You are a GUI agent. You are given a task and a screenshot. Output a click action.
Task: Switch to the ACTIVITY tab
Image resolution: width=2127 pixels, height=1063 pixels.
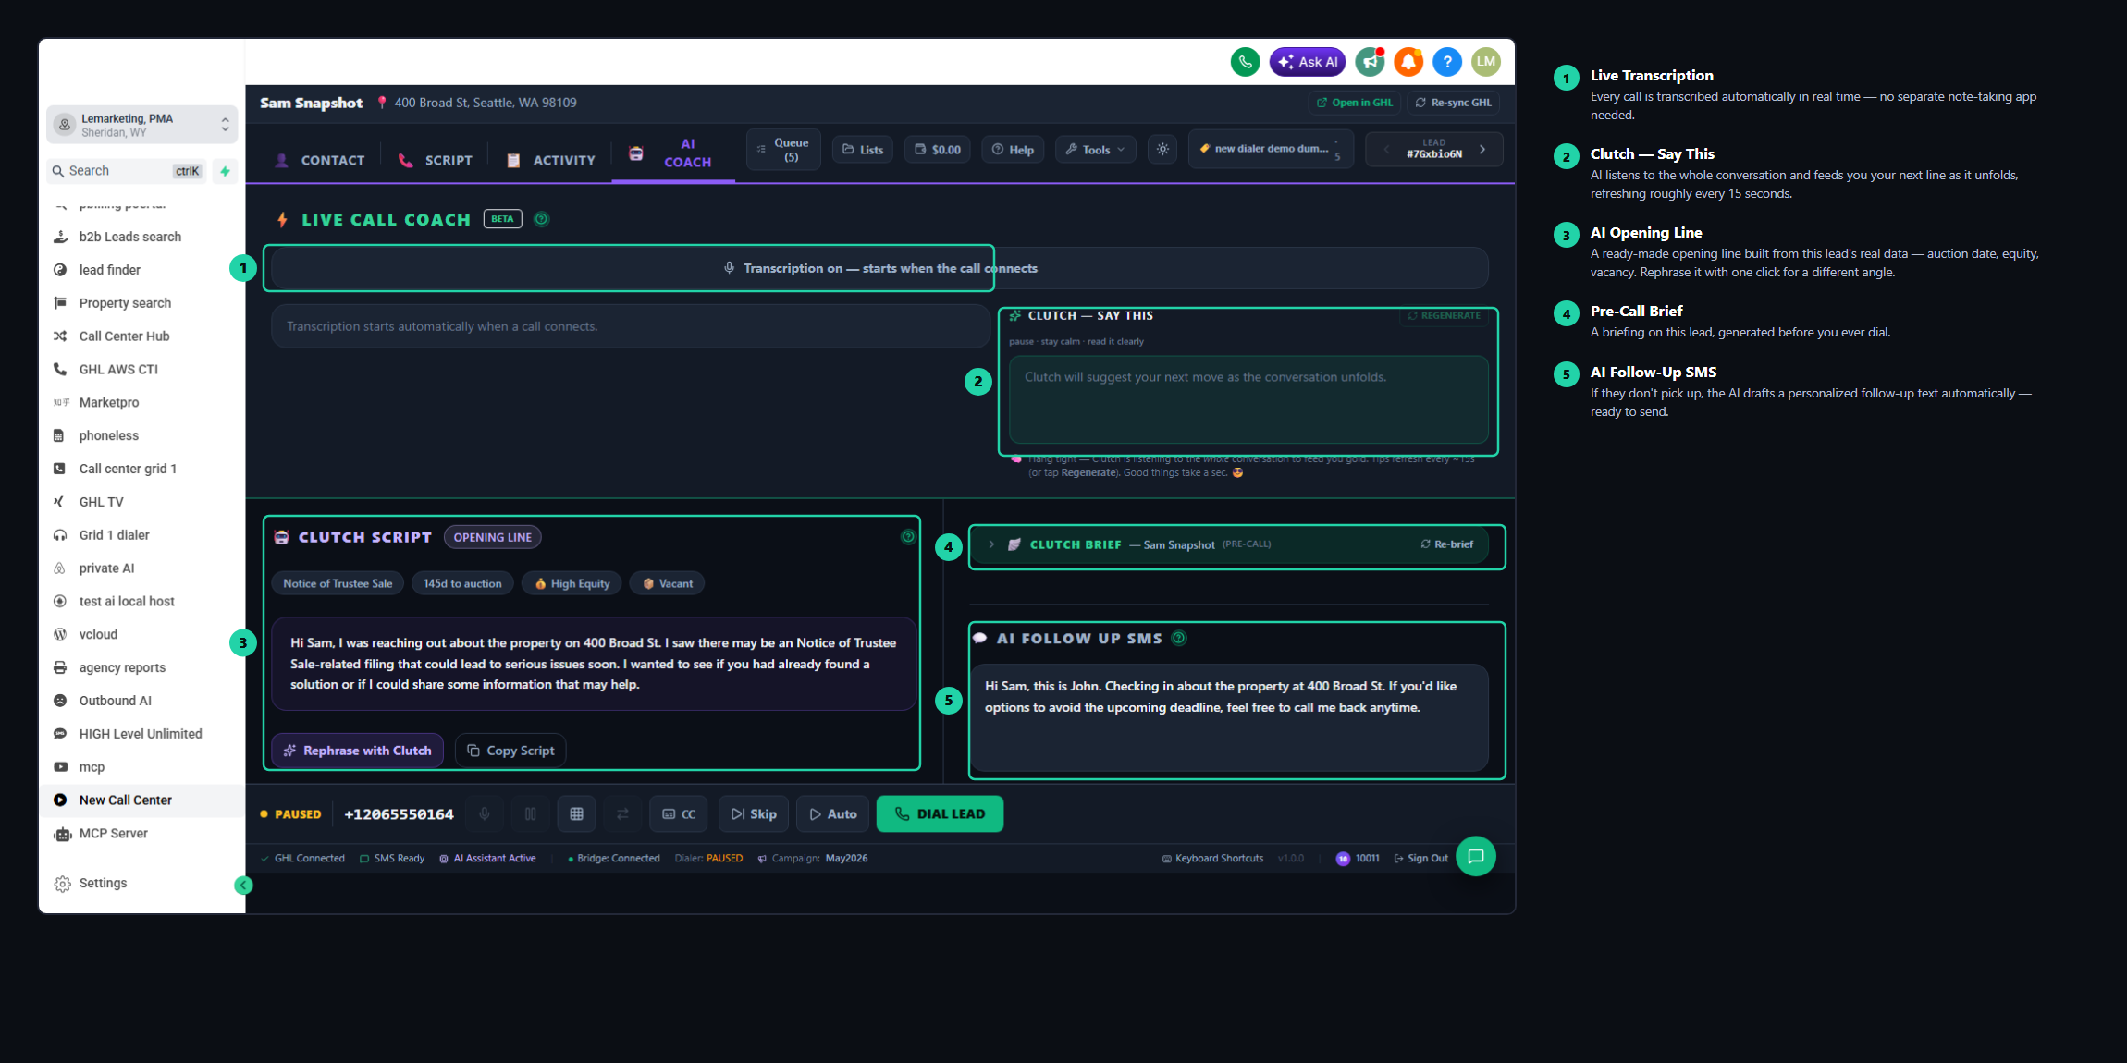point(551,160)
